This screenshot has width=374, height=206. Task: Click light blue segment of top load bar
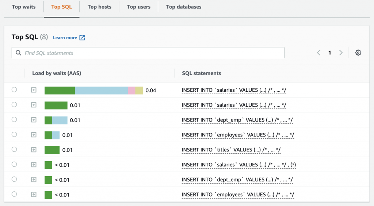tap(101, 90)
